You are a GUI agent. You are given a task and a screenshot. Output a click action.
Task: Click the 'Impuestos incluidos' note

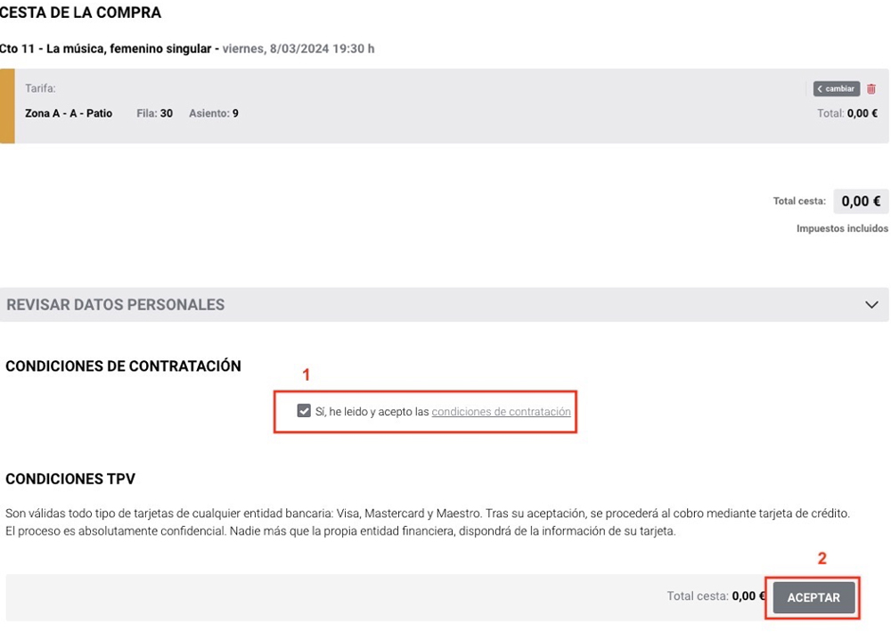842,228
